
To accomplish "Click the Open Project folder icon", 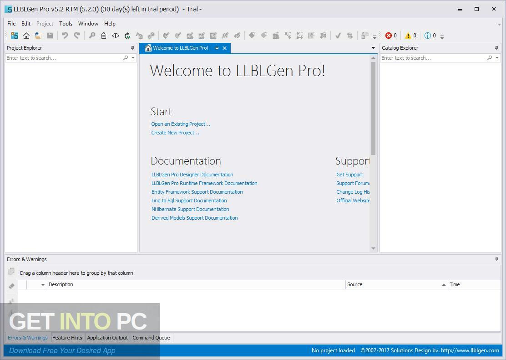I will (x=38, y=36).
